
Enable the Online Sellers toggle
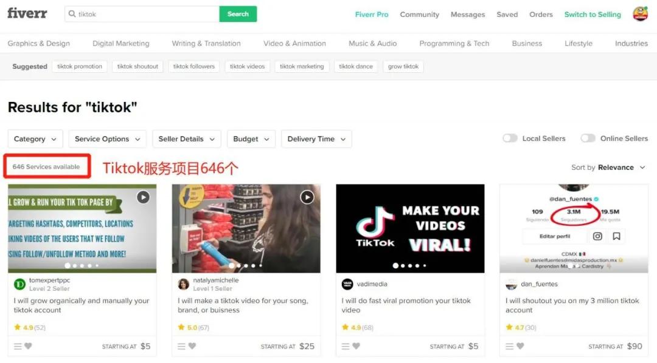pyautogui.click(x=588, y=138)
